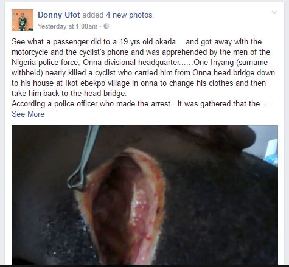Expand the post with See More
289x267 pixels.
point(28,114)
